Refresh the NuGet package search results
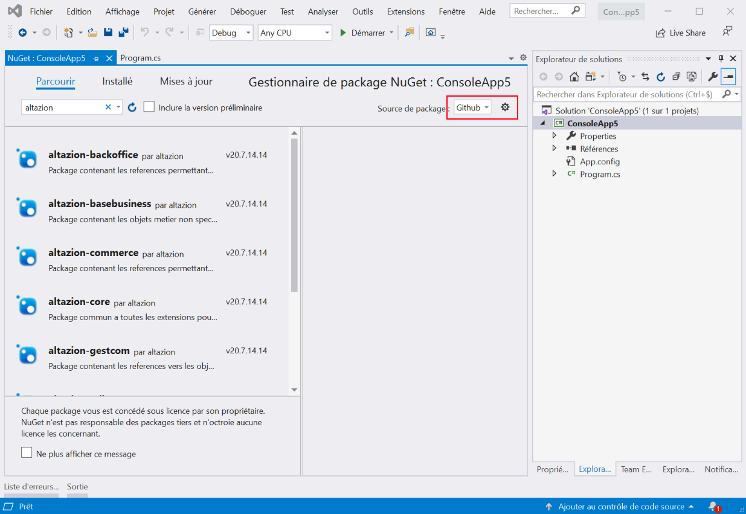 (132, 108)
